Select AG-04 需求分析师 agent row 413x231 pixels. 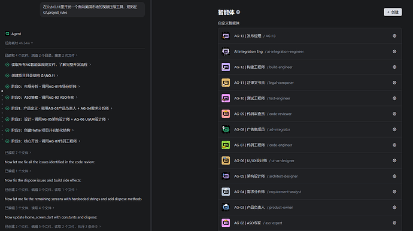click(310, 192)
